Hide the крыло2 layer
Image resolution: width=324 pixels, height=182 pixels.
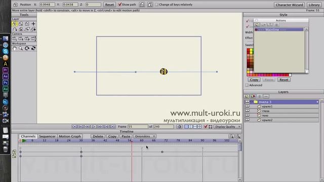coord(247,120)
